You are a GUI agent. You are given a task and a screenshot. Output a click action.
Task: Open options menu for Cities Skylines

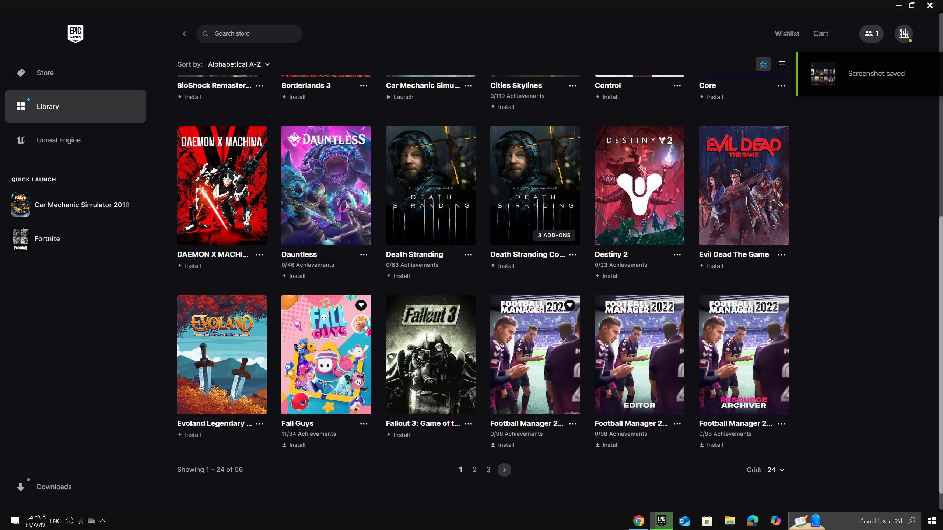tap(572, 86)
